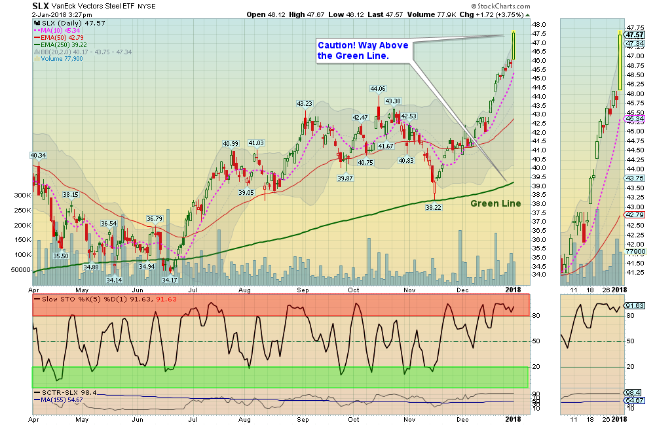
Task: Click the 36.79 June price label
Action: coord(154,218)
